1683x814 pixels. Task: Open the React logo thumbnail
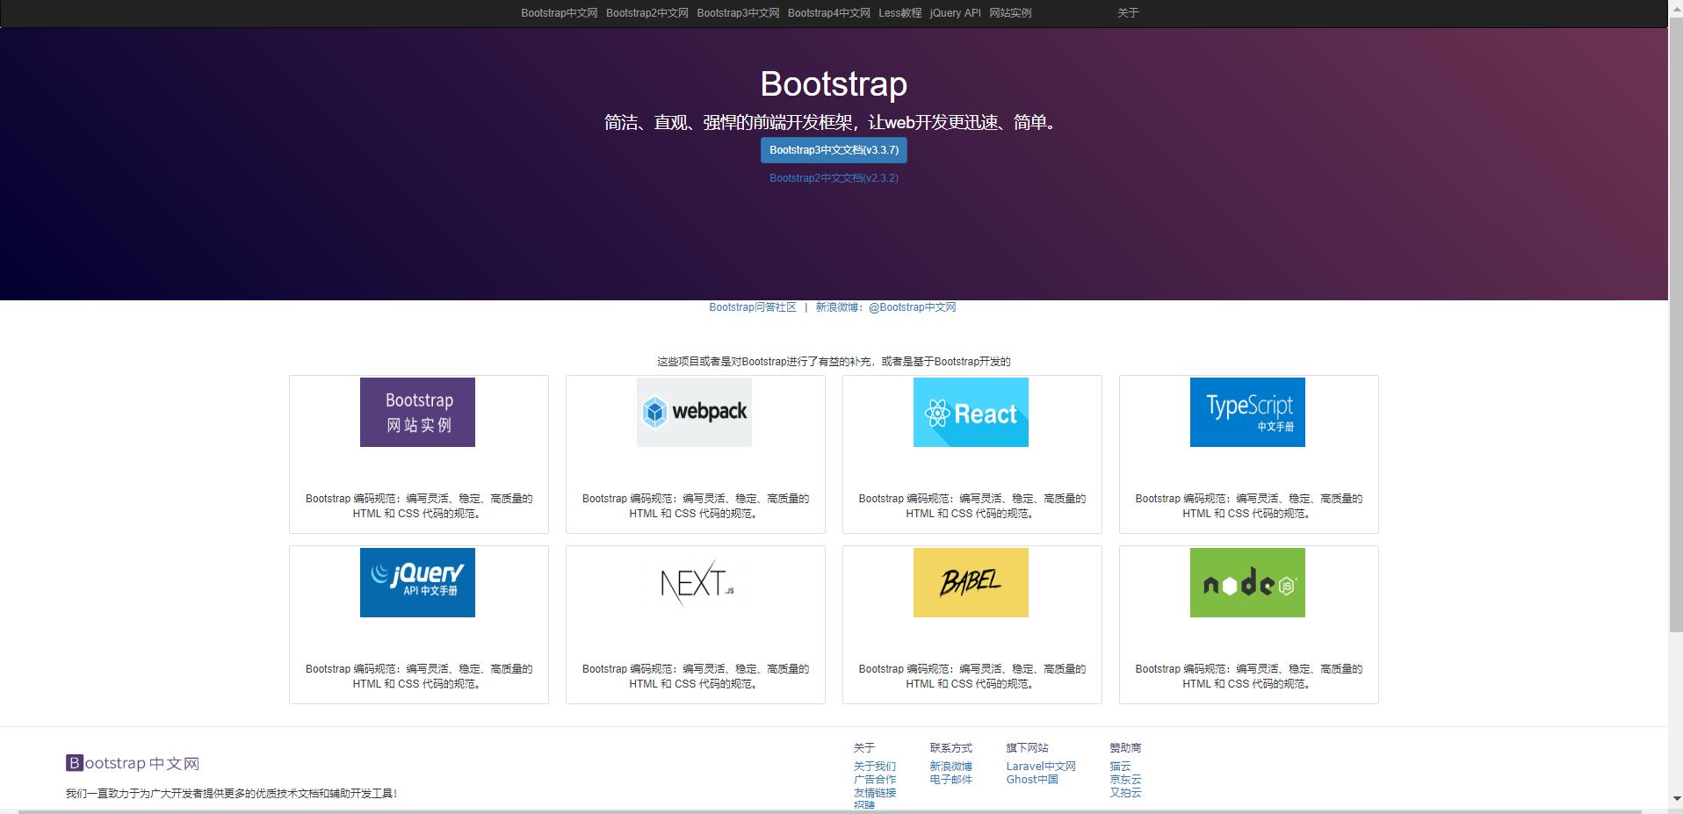pos(971,412)
